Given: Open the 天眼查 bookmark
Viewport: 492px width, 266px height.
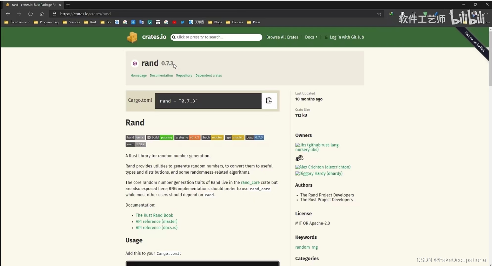Looking at the screenshot, I should [196, 22].
